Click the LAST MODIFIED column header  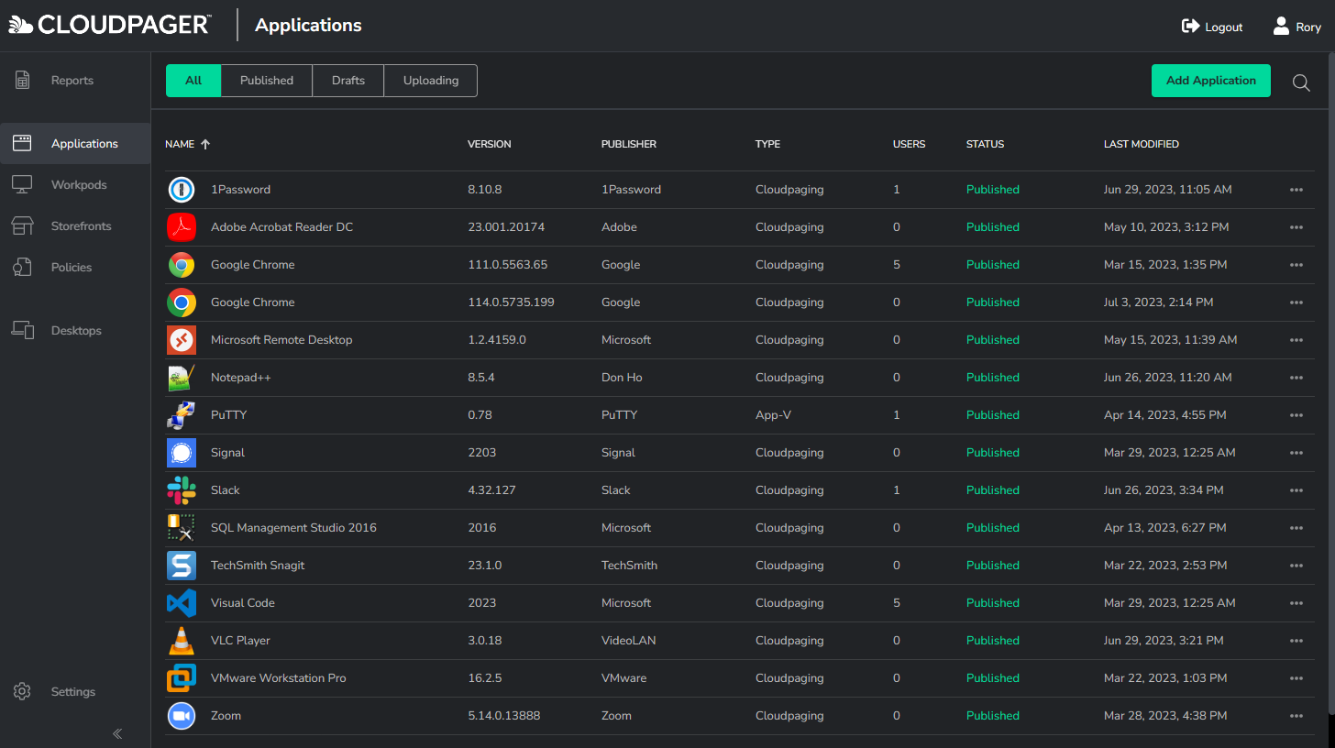(x=1142, y=144)
